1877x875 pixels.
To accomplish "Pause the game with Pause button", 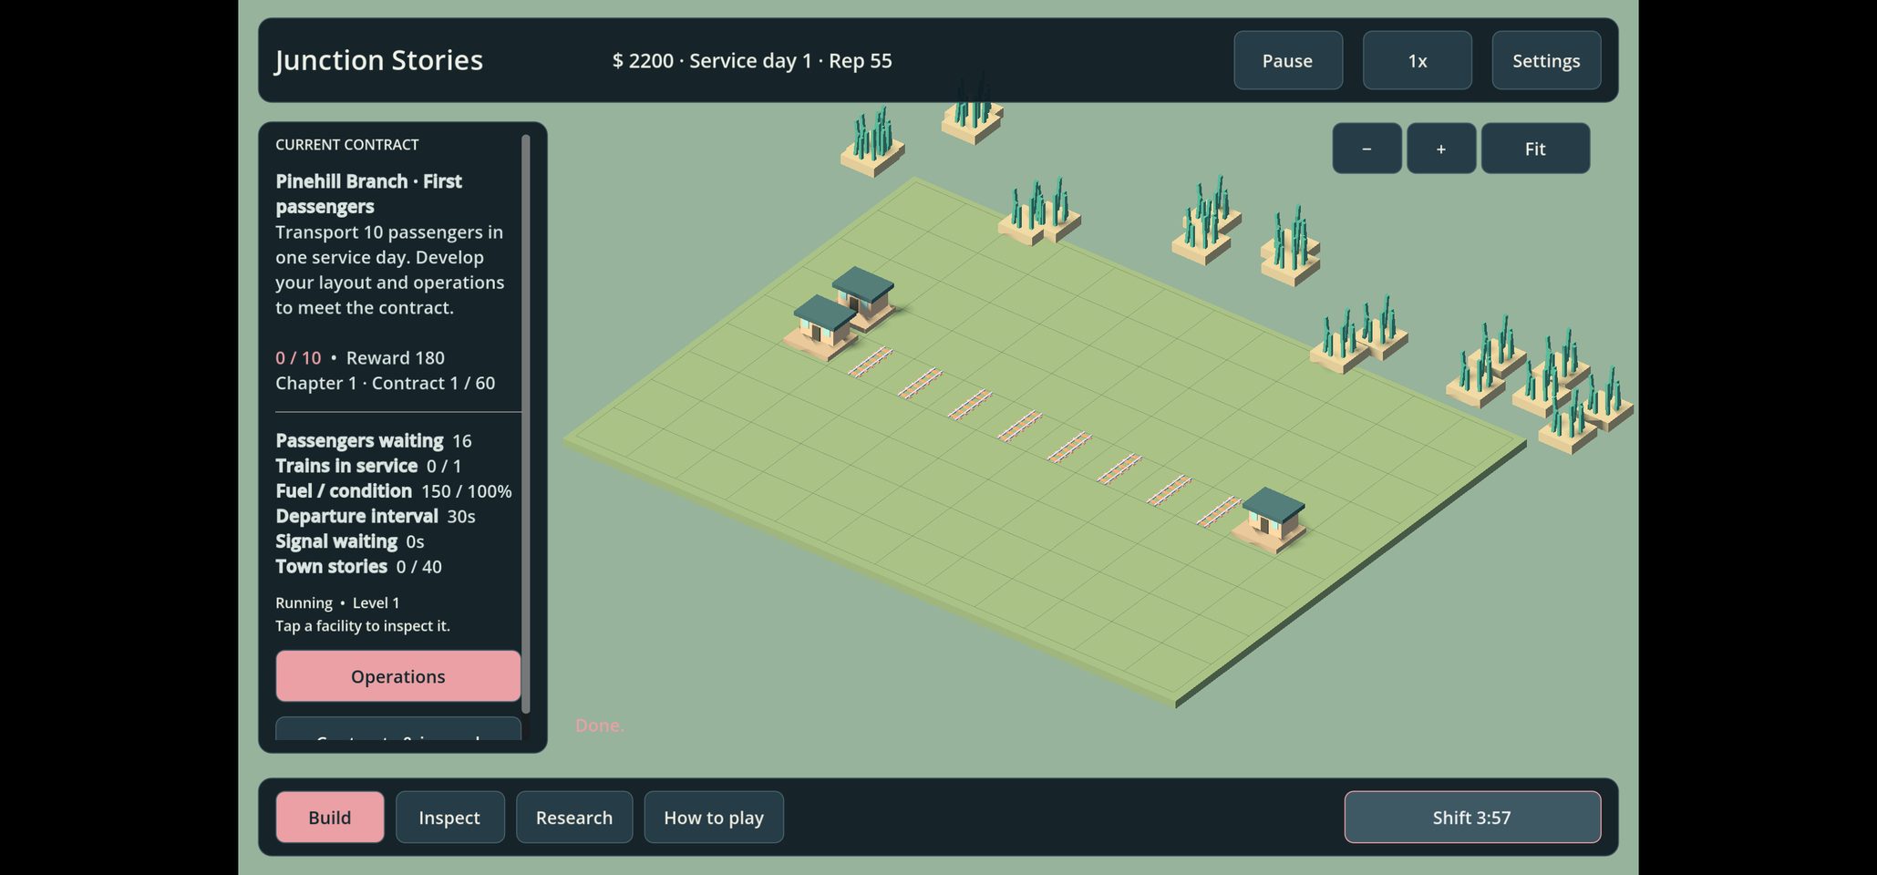I will (1287, 60).
